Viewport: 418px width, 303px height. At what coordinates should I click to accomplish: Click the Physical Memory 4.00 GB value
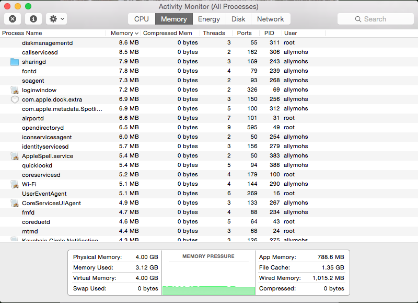[x=147, y=257]
